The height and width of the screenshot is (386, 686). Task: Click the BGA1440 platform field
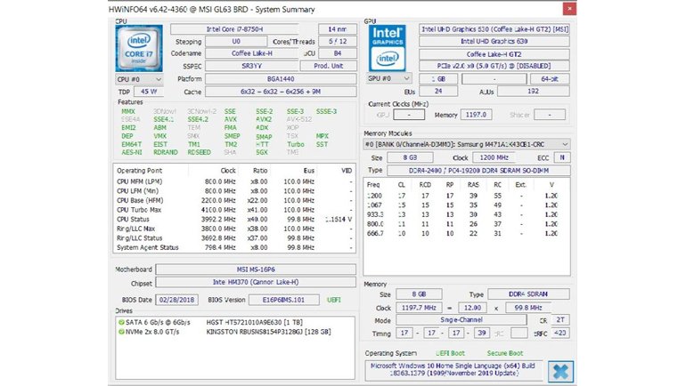281,79
